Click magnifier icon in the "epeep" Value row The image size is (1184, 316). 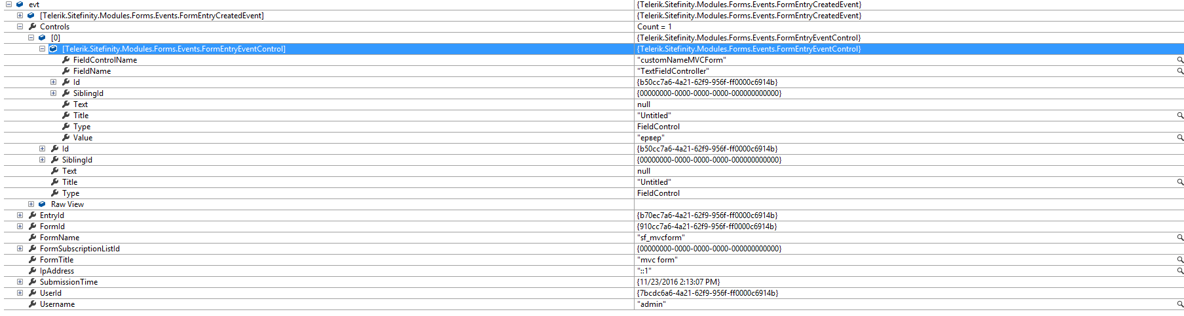(1180, 138)
